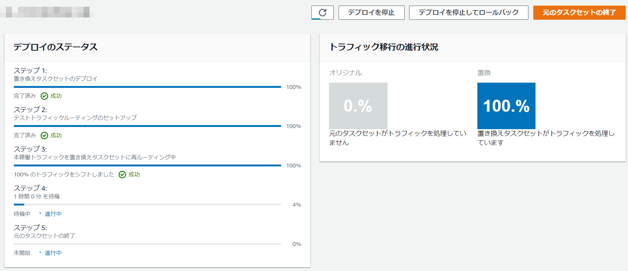Click the blue 置換 100.% traffic box
The image size is (628, 271).
pos(506,106)
